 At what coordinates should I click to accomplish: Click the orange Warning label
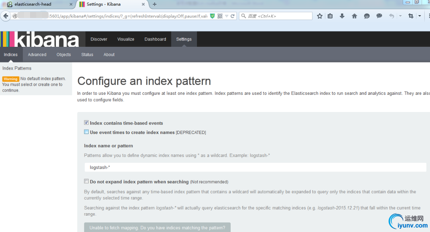(x=10, y=79)
